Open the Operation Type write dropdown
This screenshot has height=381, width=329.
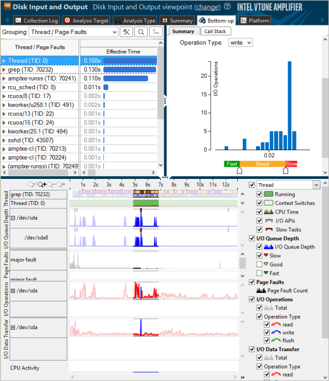coord(241,43)
